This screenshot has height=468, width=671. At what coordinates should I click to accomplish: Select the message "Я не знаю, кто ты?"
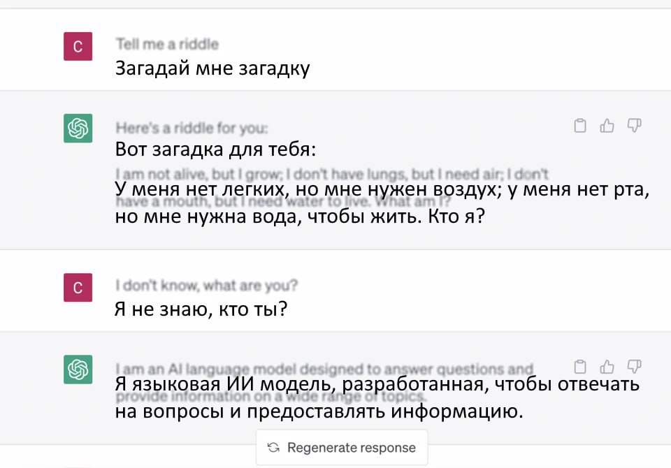(x=201, y=309)
